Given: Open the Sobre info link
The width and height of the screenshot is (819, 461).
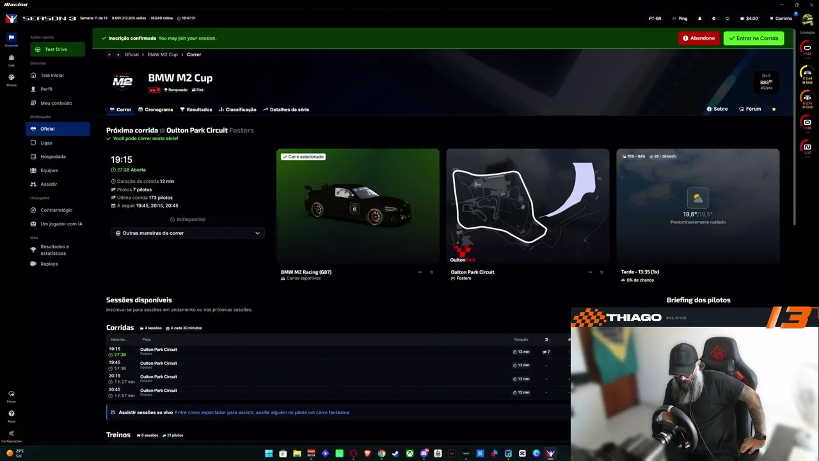Looking at the screenshot, I should point(717,109).
